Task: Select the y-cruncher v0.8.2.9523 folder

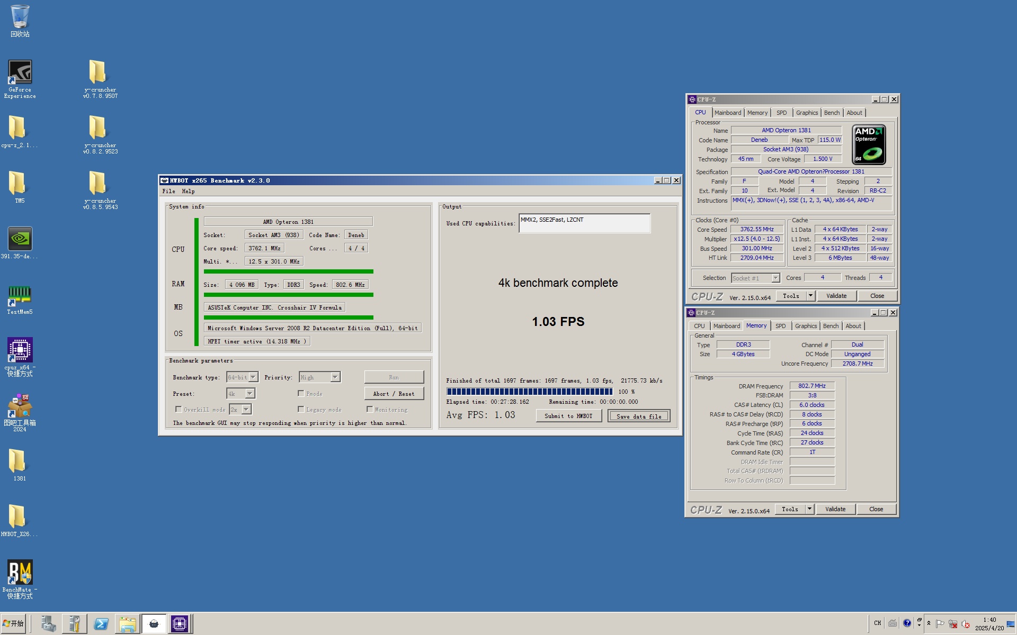Action: point(100,134)
